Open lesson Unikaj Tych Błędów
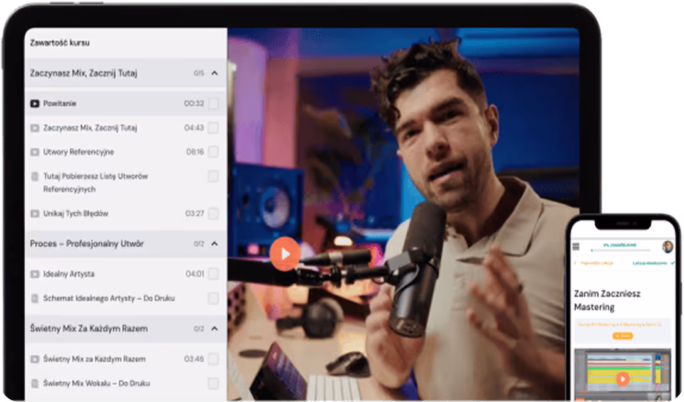684x402 pixels. point(75,214)
